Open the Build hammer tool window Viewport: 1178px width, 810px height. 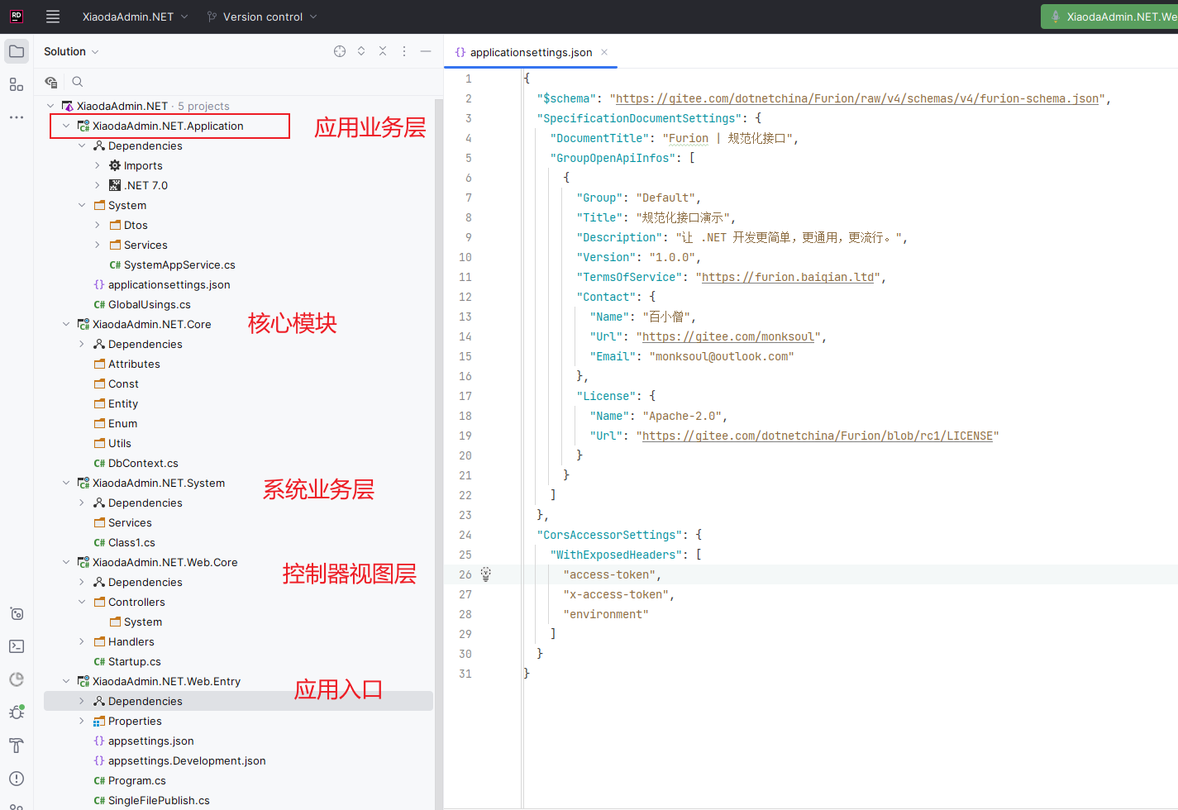pos(17,746)
